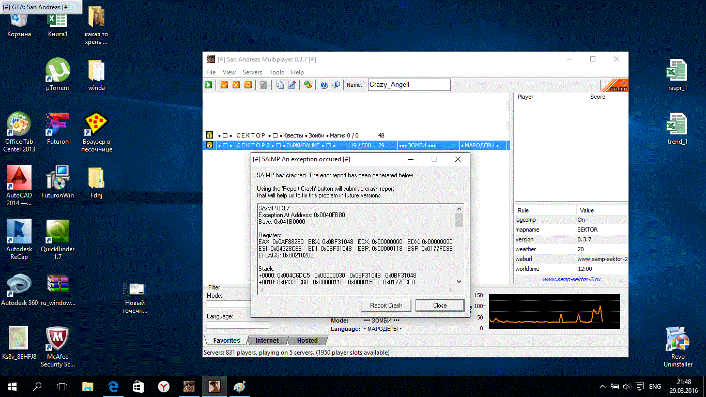The width and height of the screenshot is (706, 397).
Task: Click the Refresh Server orange arrows icon
Action: [x=248, y=85]
